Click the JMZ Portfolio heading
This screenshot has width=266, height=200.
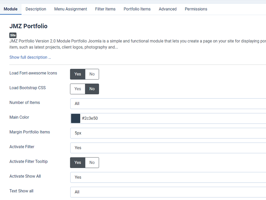pos(28,26)
